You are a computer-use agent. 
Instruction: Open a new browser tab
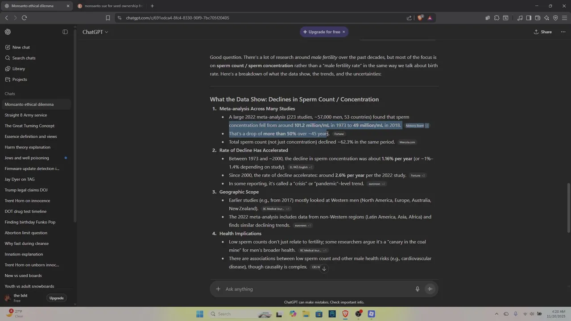pos(152,6)
